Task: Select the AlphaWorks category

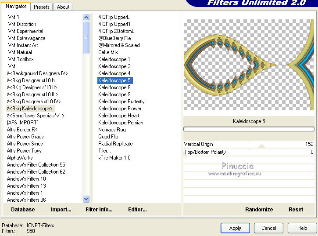Action: [x=20, y=158]
